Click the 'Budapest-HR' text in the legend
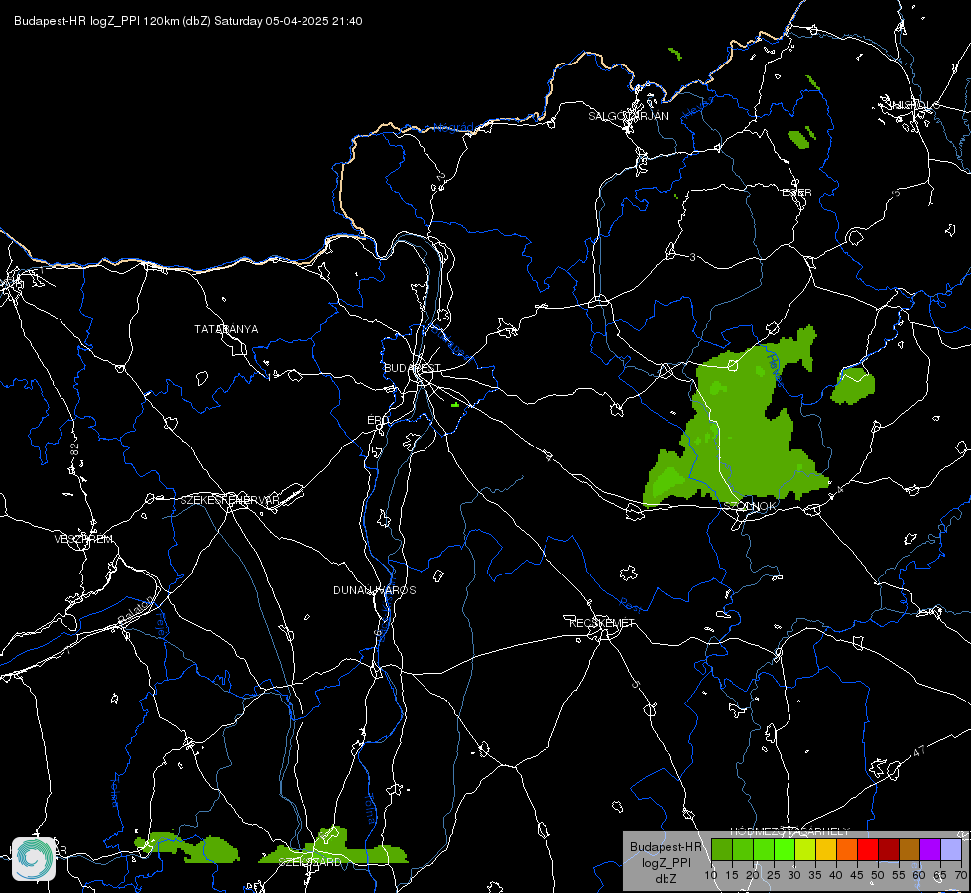Image resolution: width=971 pixels, height=893 pixels. coord(666,847)
